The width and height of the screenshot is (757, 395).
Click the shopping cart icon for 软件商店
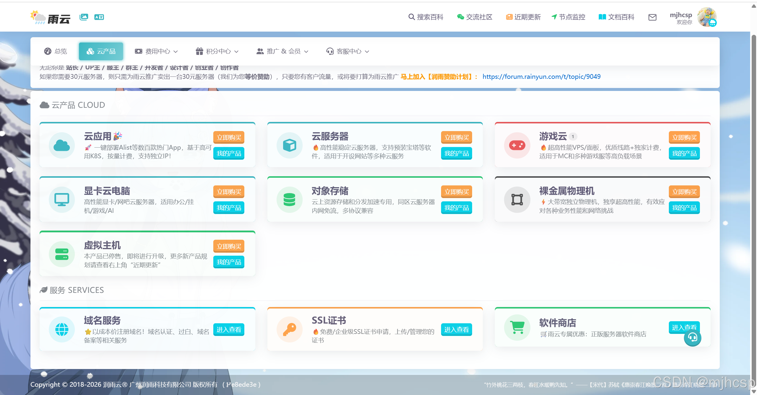pyautogui.click(x=517, y=327)
